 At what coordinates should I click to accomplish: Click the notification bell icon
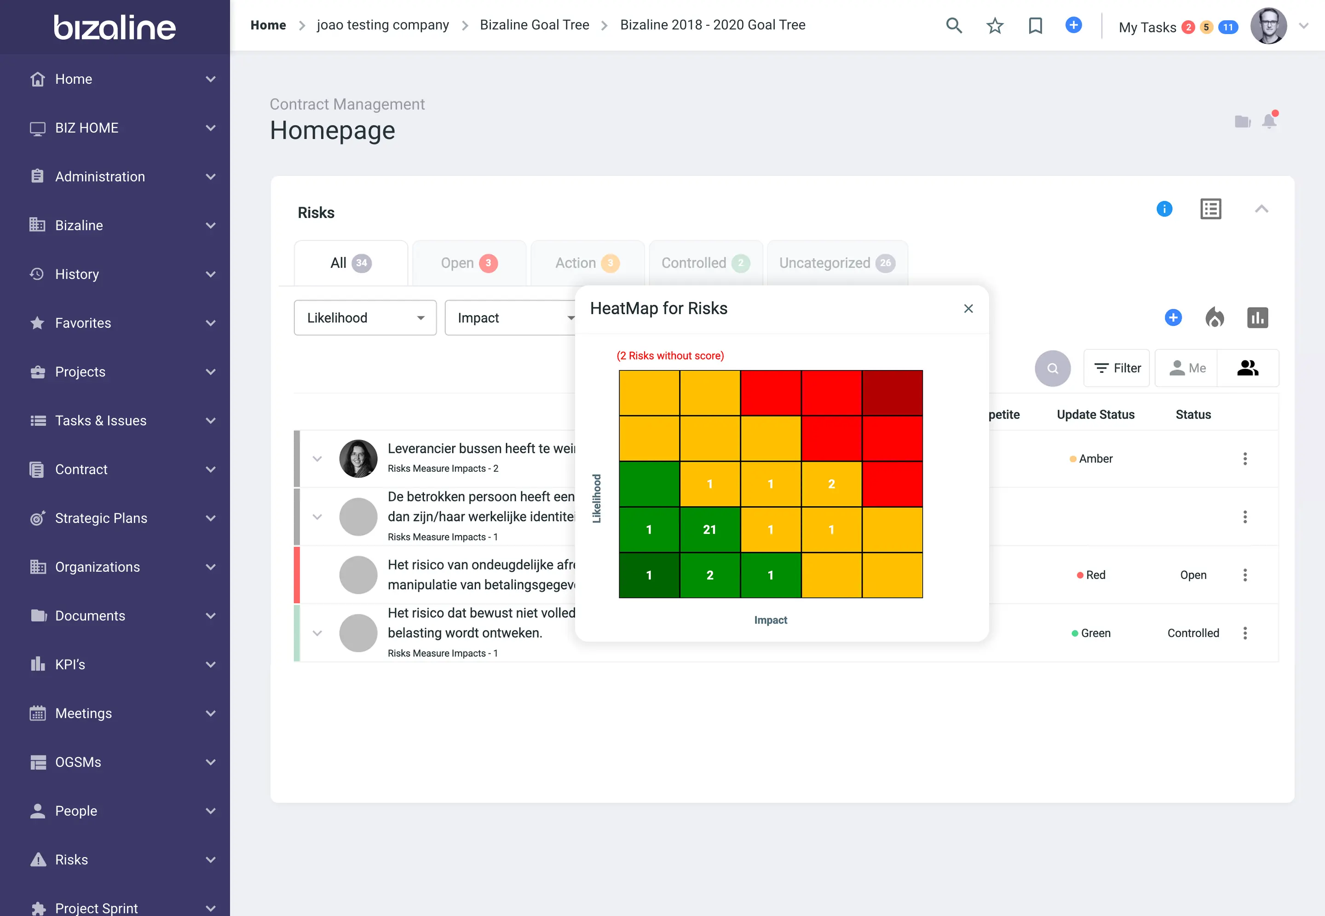coord(1269,121)
